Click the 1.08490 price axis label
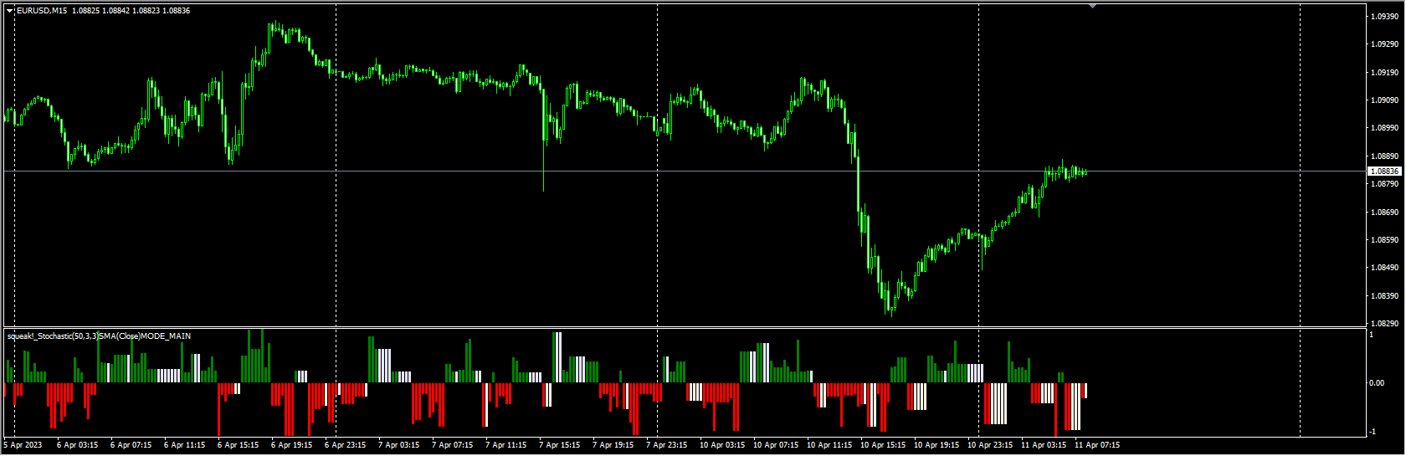 coord(1385,268)
